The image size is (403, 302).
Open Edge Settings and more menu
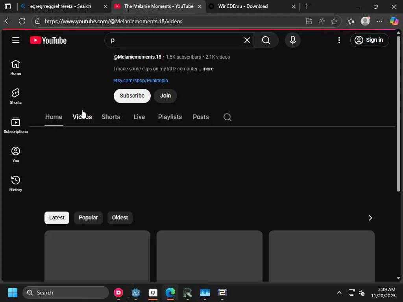[x=379, y=21]
